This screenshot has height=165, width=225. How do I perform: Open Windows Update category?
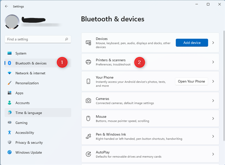coord(38,153)
